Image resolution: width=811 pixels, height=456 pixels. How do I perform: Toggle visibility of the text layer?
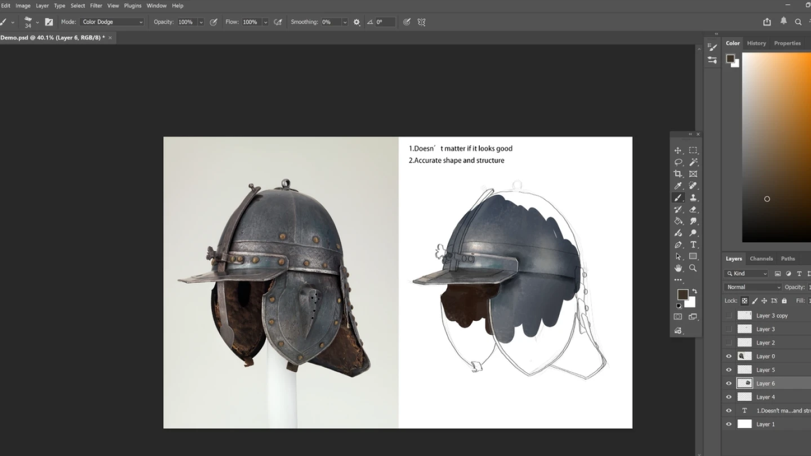pyautogui.click(x=729, y=410)
